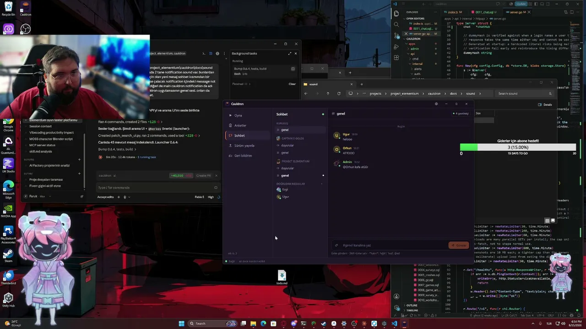Collapse the apps folder in VS Code tree
Viewport: 586px width, 329px height.
[412, 44]
